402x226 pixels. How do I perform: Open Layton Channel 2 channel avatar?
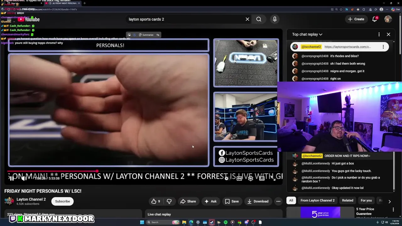click(x=9, y=201)
